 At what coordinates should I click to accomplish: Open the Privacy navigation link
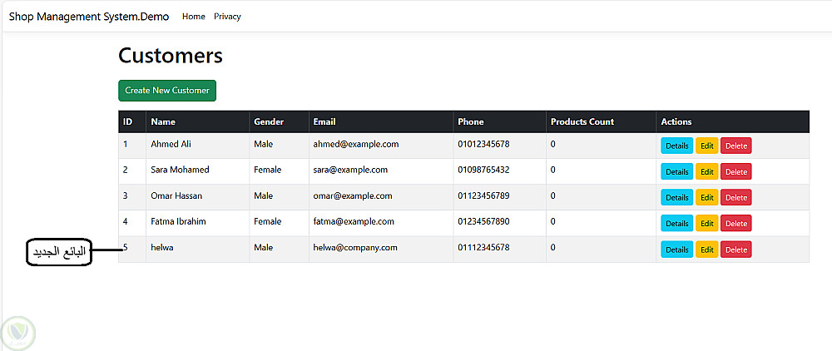[227, 17]
